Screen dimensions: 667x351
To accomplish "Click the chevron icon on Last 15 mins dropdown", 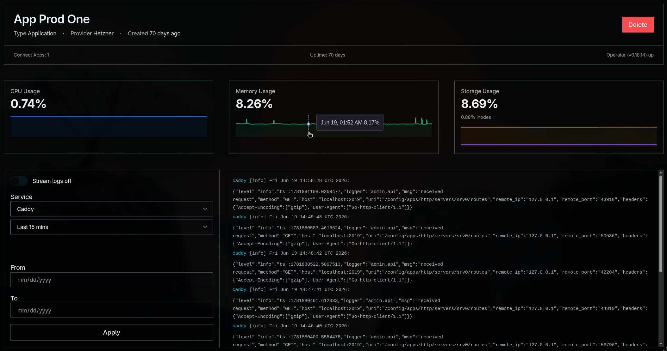I will click(205, 227).
